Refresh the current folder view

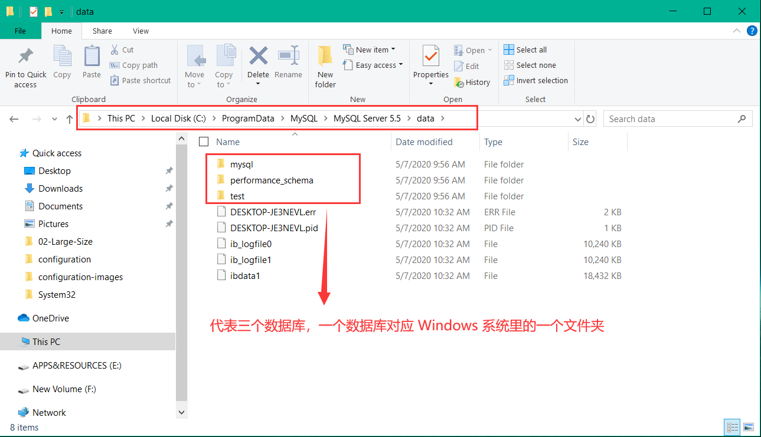590,119
